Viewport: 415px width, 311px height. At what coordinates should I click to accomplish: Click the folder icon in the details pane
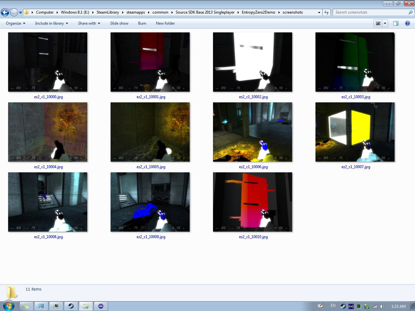tap(12, 292)
